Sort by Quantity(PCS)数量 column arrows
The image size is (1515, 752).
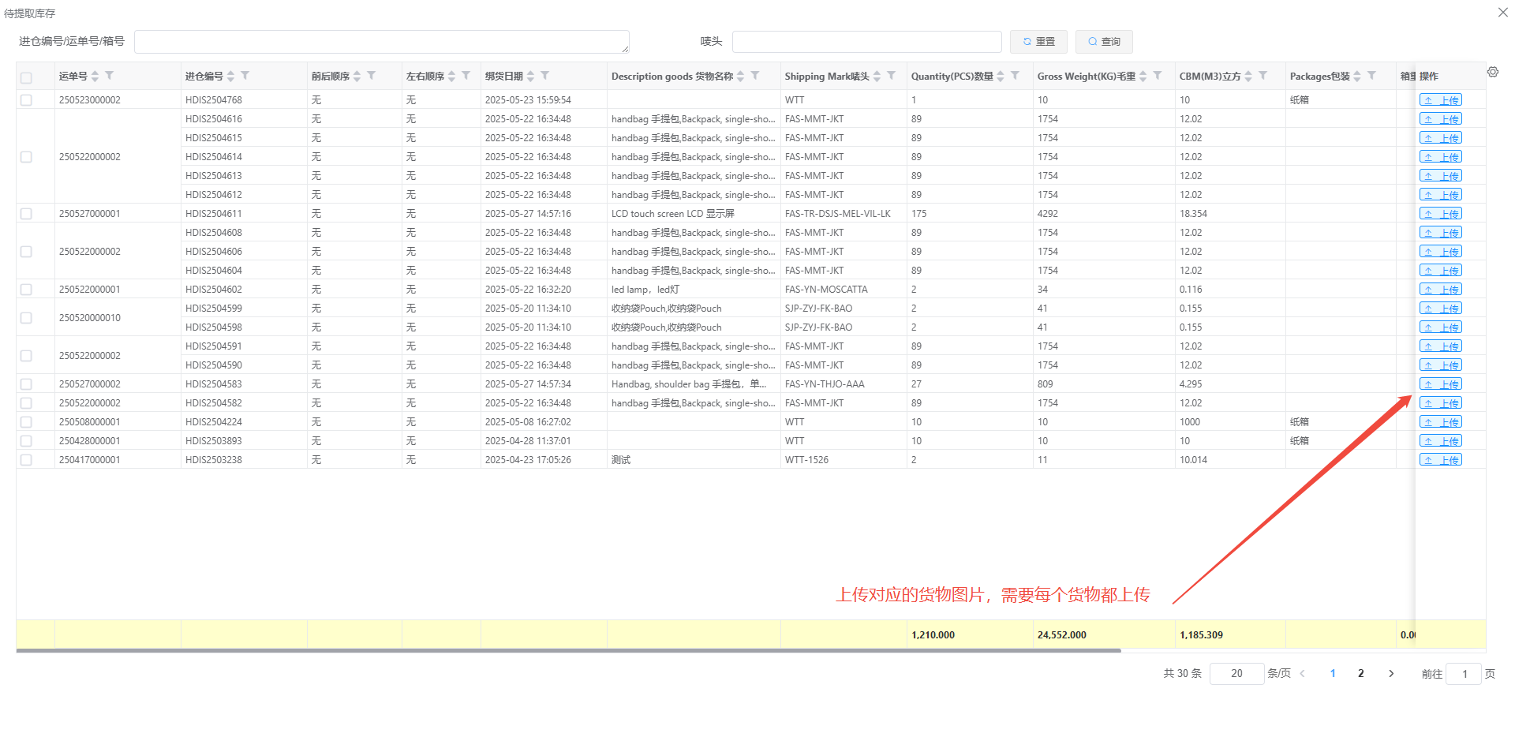1001,76
